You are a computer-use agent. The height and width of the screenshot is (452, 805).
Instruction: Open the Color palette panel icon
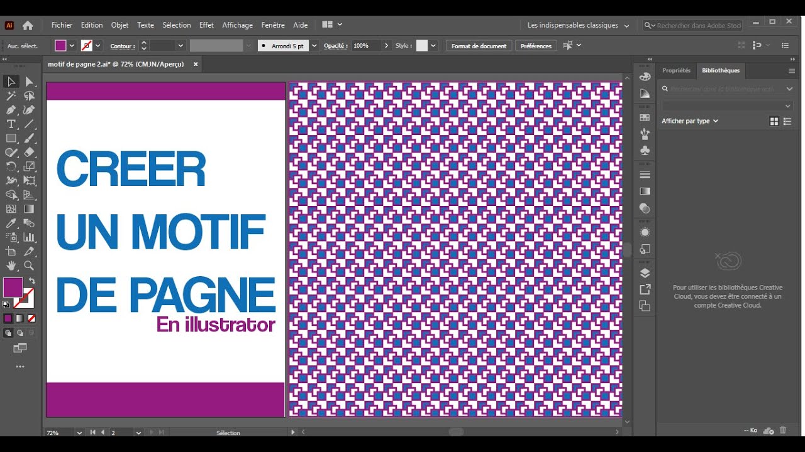pyautogui.click(x=645, y=77)
